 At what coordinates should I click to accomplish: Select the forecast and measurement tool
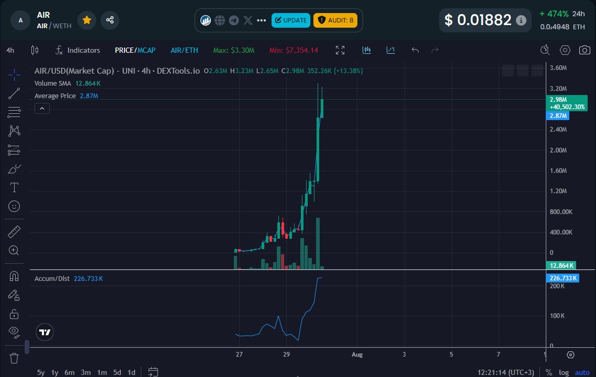14,150
